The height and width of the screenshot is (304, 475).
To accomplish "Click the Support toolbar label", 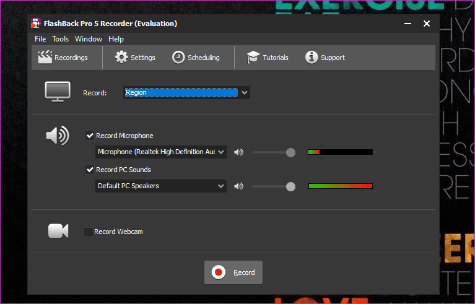I will 333,58.
